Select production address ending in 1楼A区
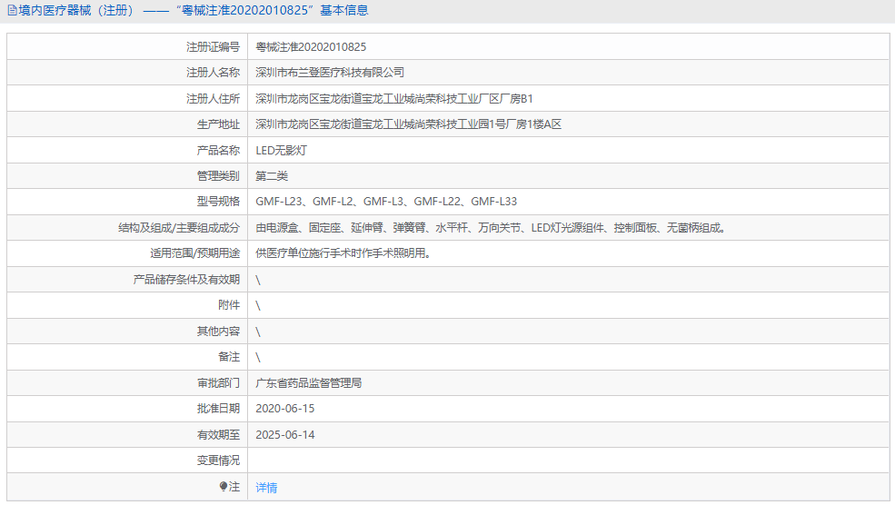Screen dimensions: 895x505 (x=409, y=124)
